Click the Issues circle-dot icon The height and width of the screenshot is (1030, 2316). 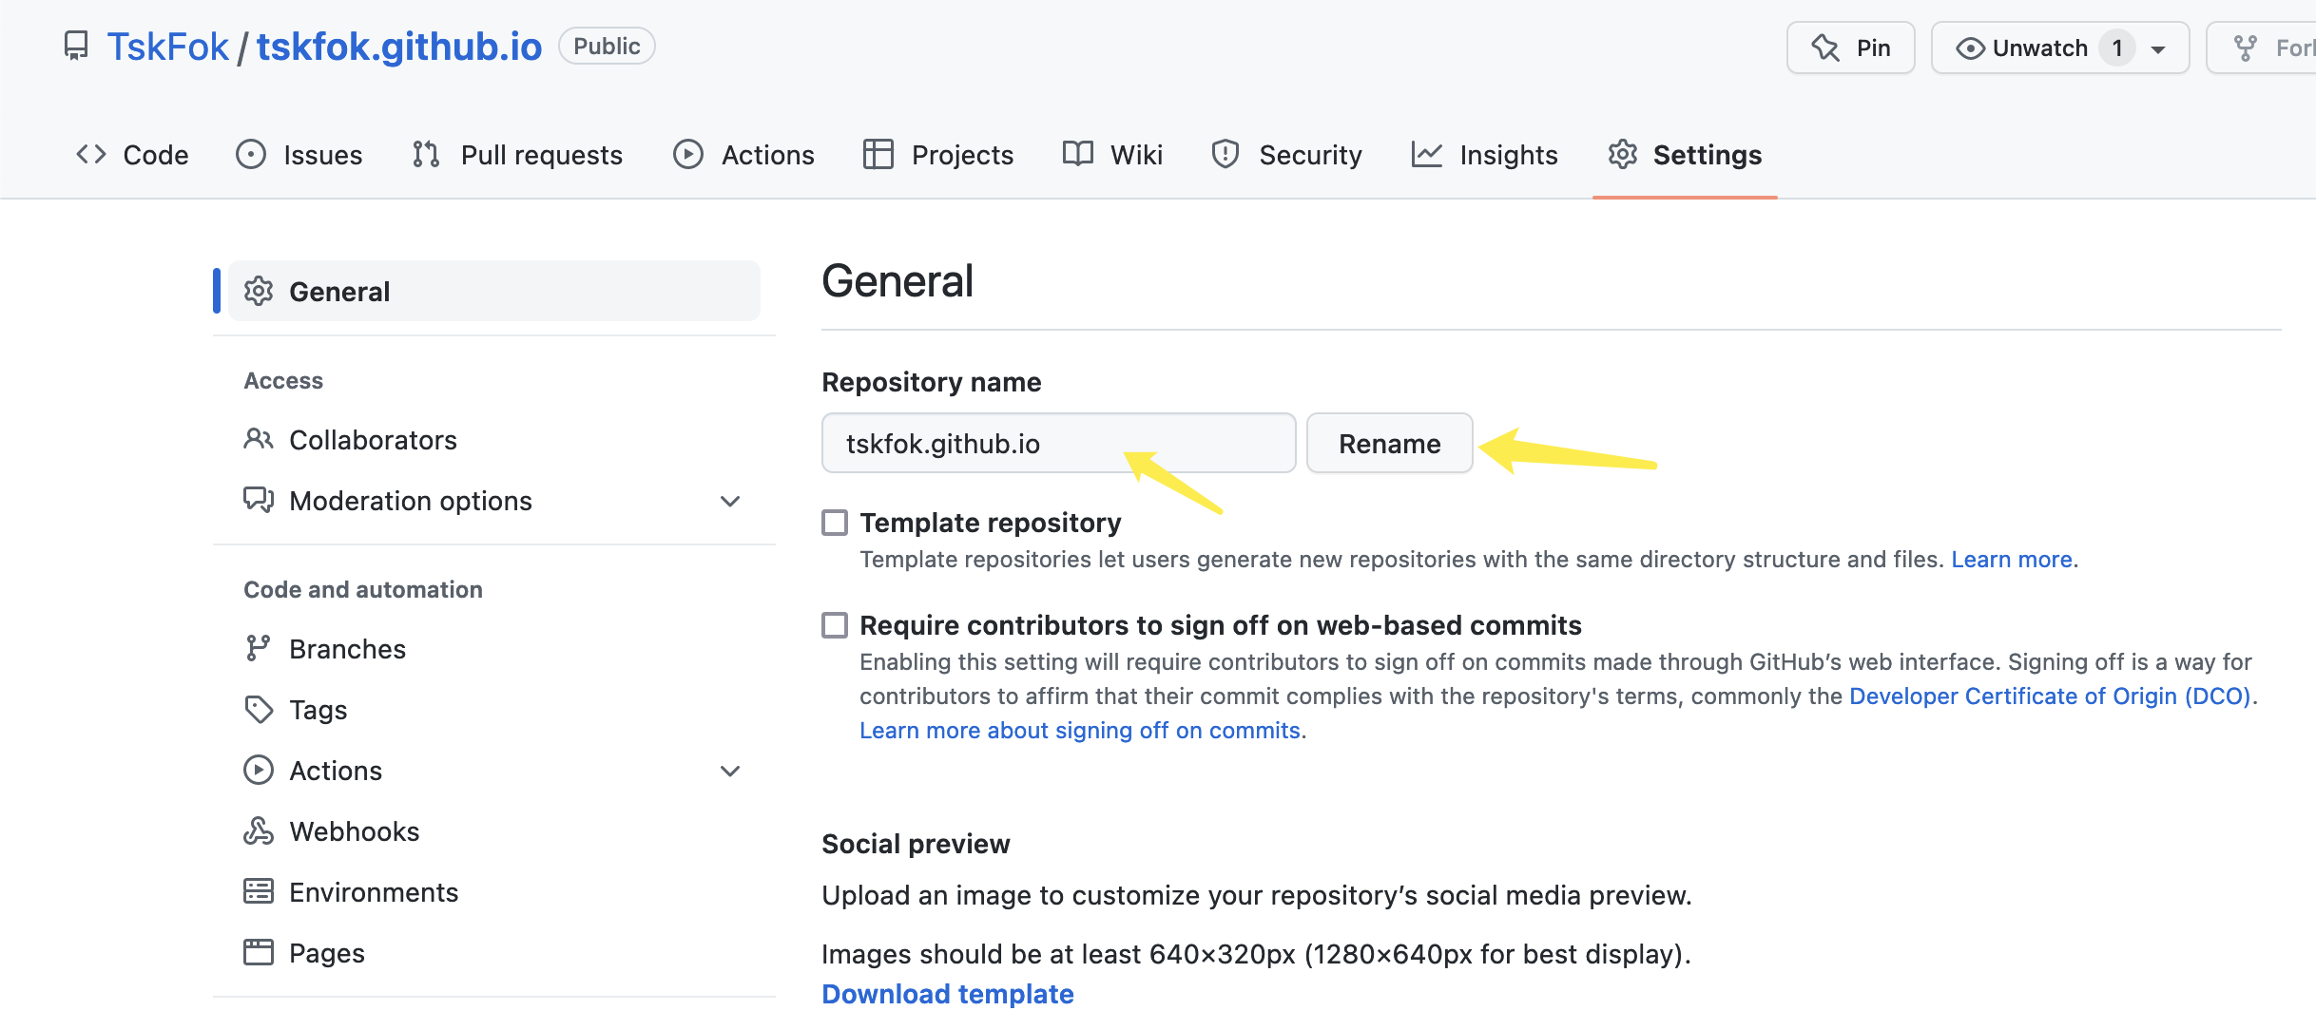click(251, 154)
